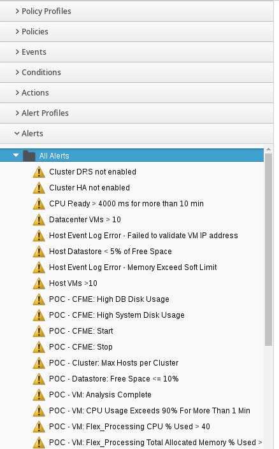
Task: Click warning icon beside Host VMs >10
Action: point(39,283)
